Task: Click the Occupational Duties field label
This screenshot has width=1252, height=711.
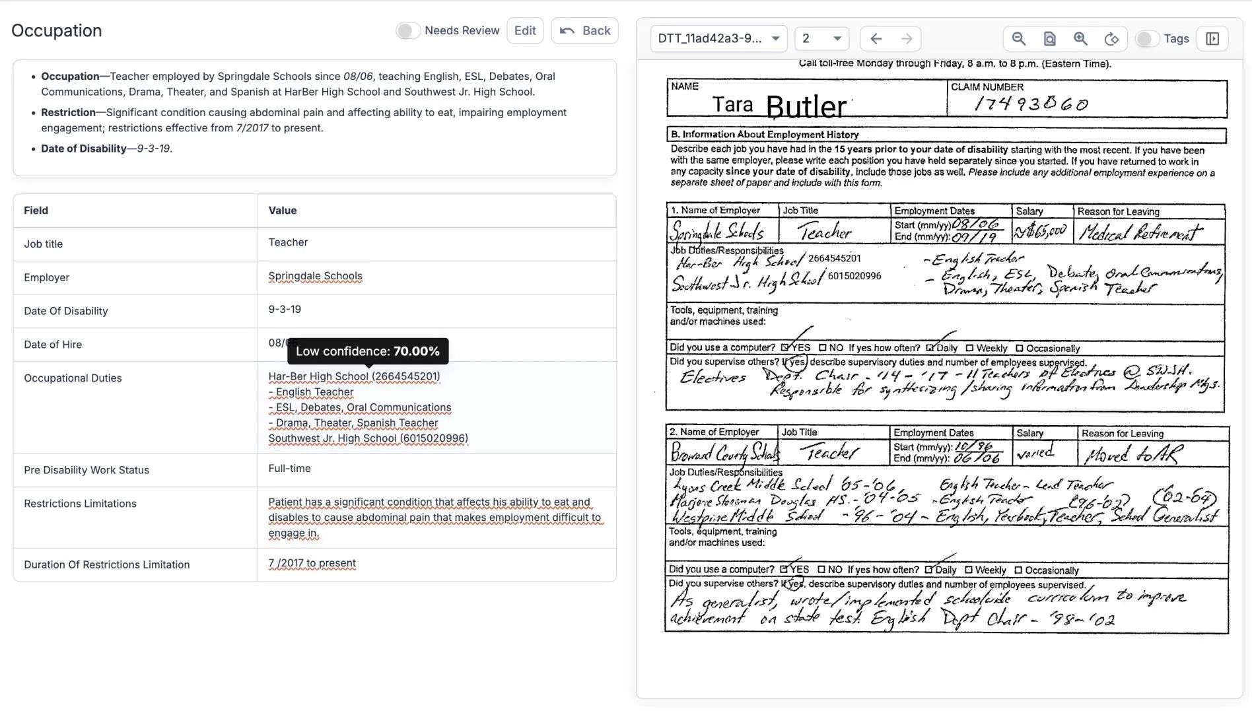Action: (x=73, y=378)
